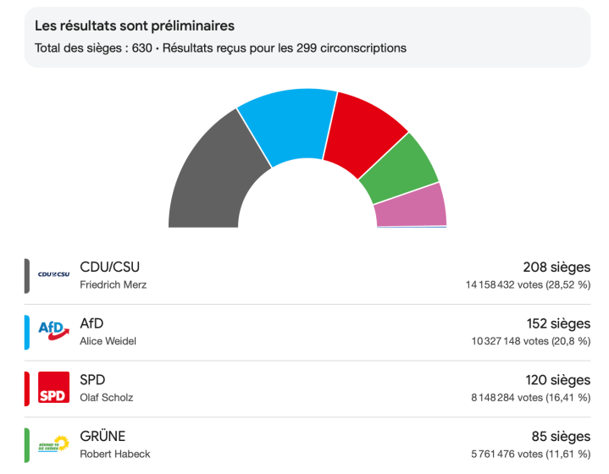Click the blue AfD color bar

[27, 332]
